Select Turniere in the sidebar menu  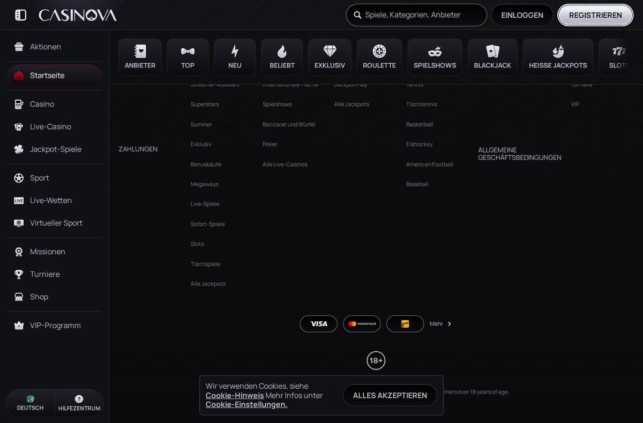pos(55,274)
